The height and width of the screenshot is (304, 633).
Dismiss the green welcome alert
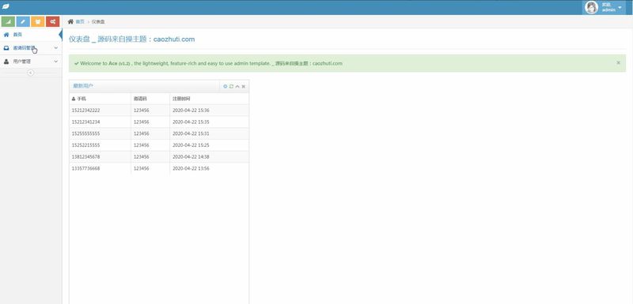(x=619, y=63)
